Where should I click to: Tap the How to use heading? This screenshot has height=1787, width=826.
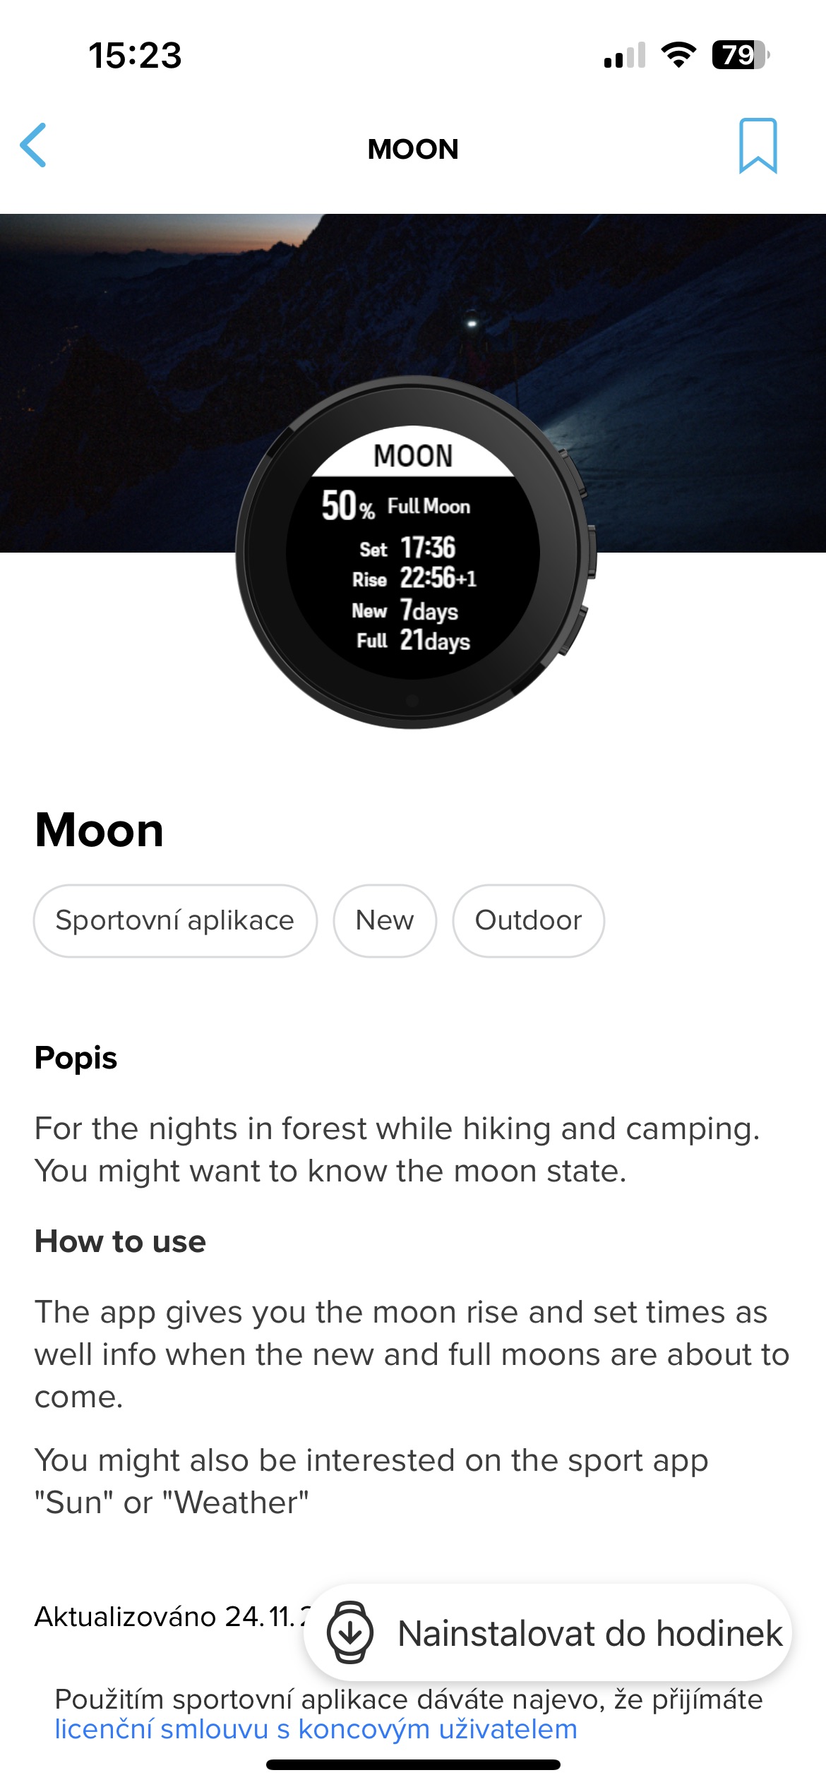pos(120,1241)
